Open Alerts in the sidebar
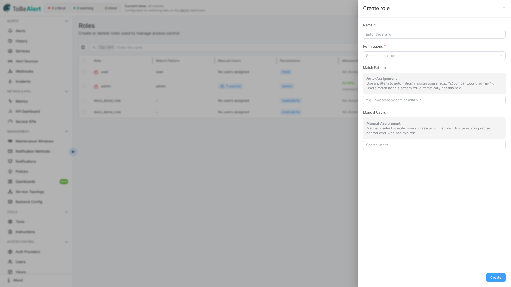 click(x=20, y=31)
